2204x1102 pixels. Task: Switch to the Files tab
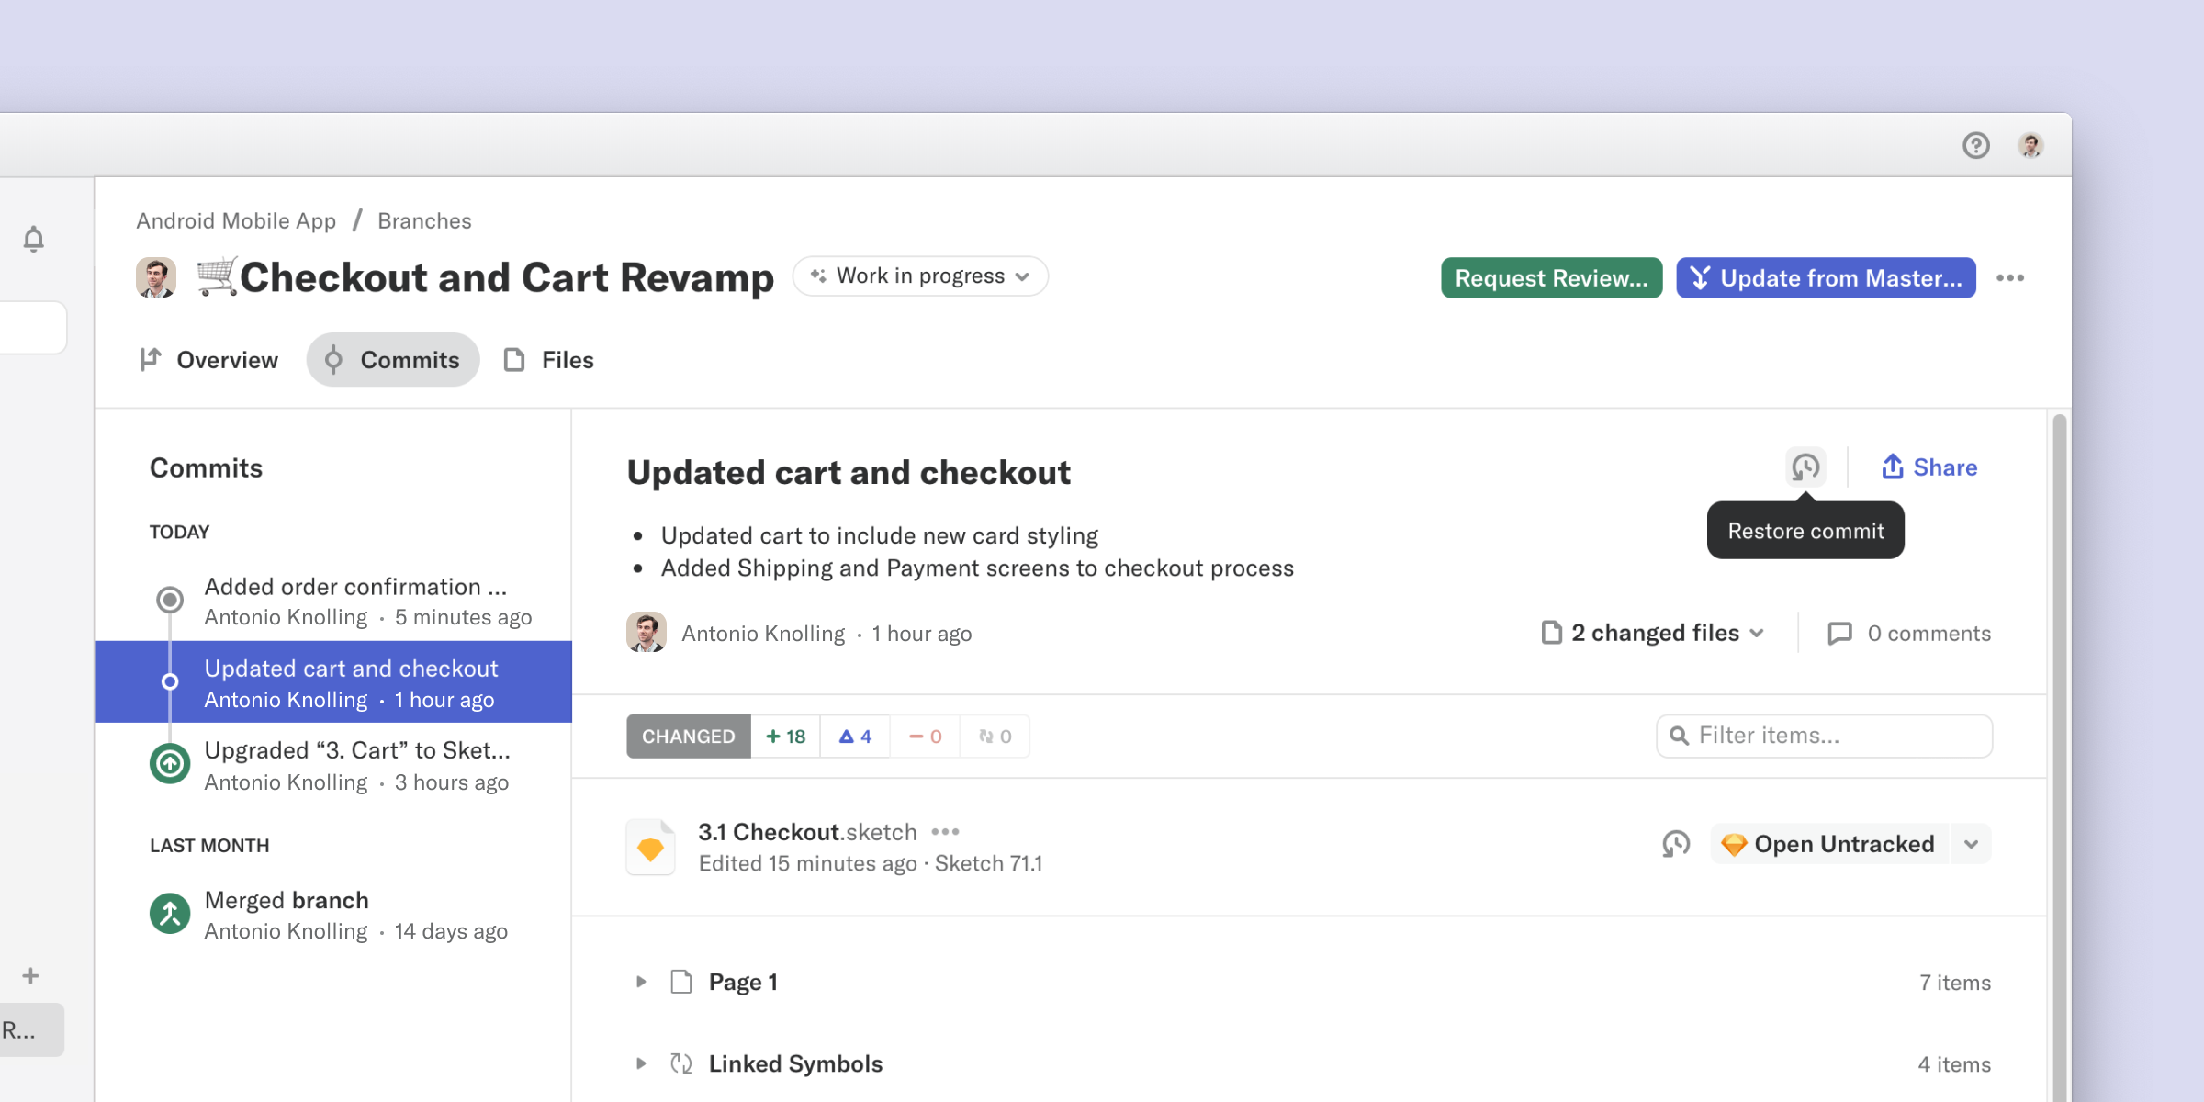pyautogui.click(x=549, y=360)
